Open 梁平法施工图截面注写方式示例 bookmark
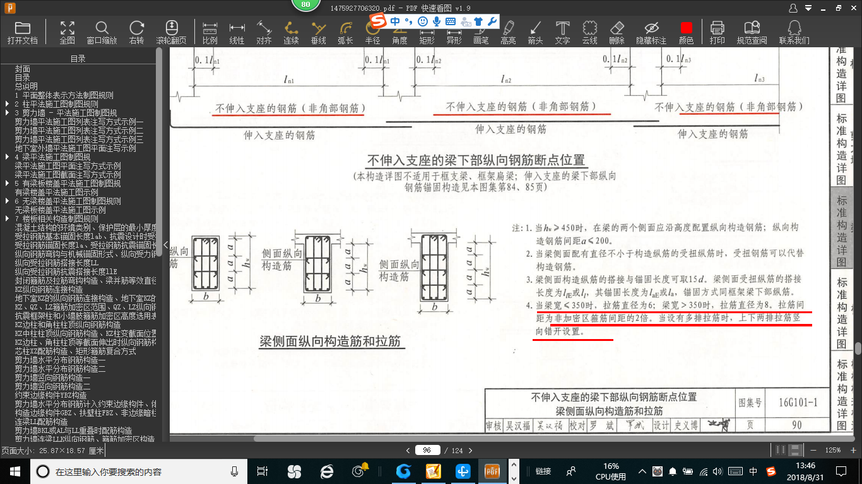Screen dimensions: 862x484 68,175
